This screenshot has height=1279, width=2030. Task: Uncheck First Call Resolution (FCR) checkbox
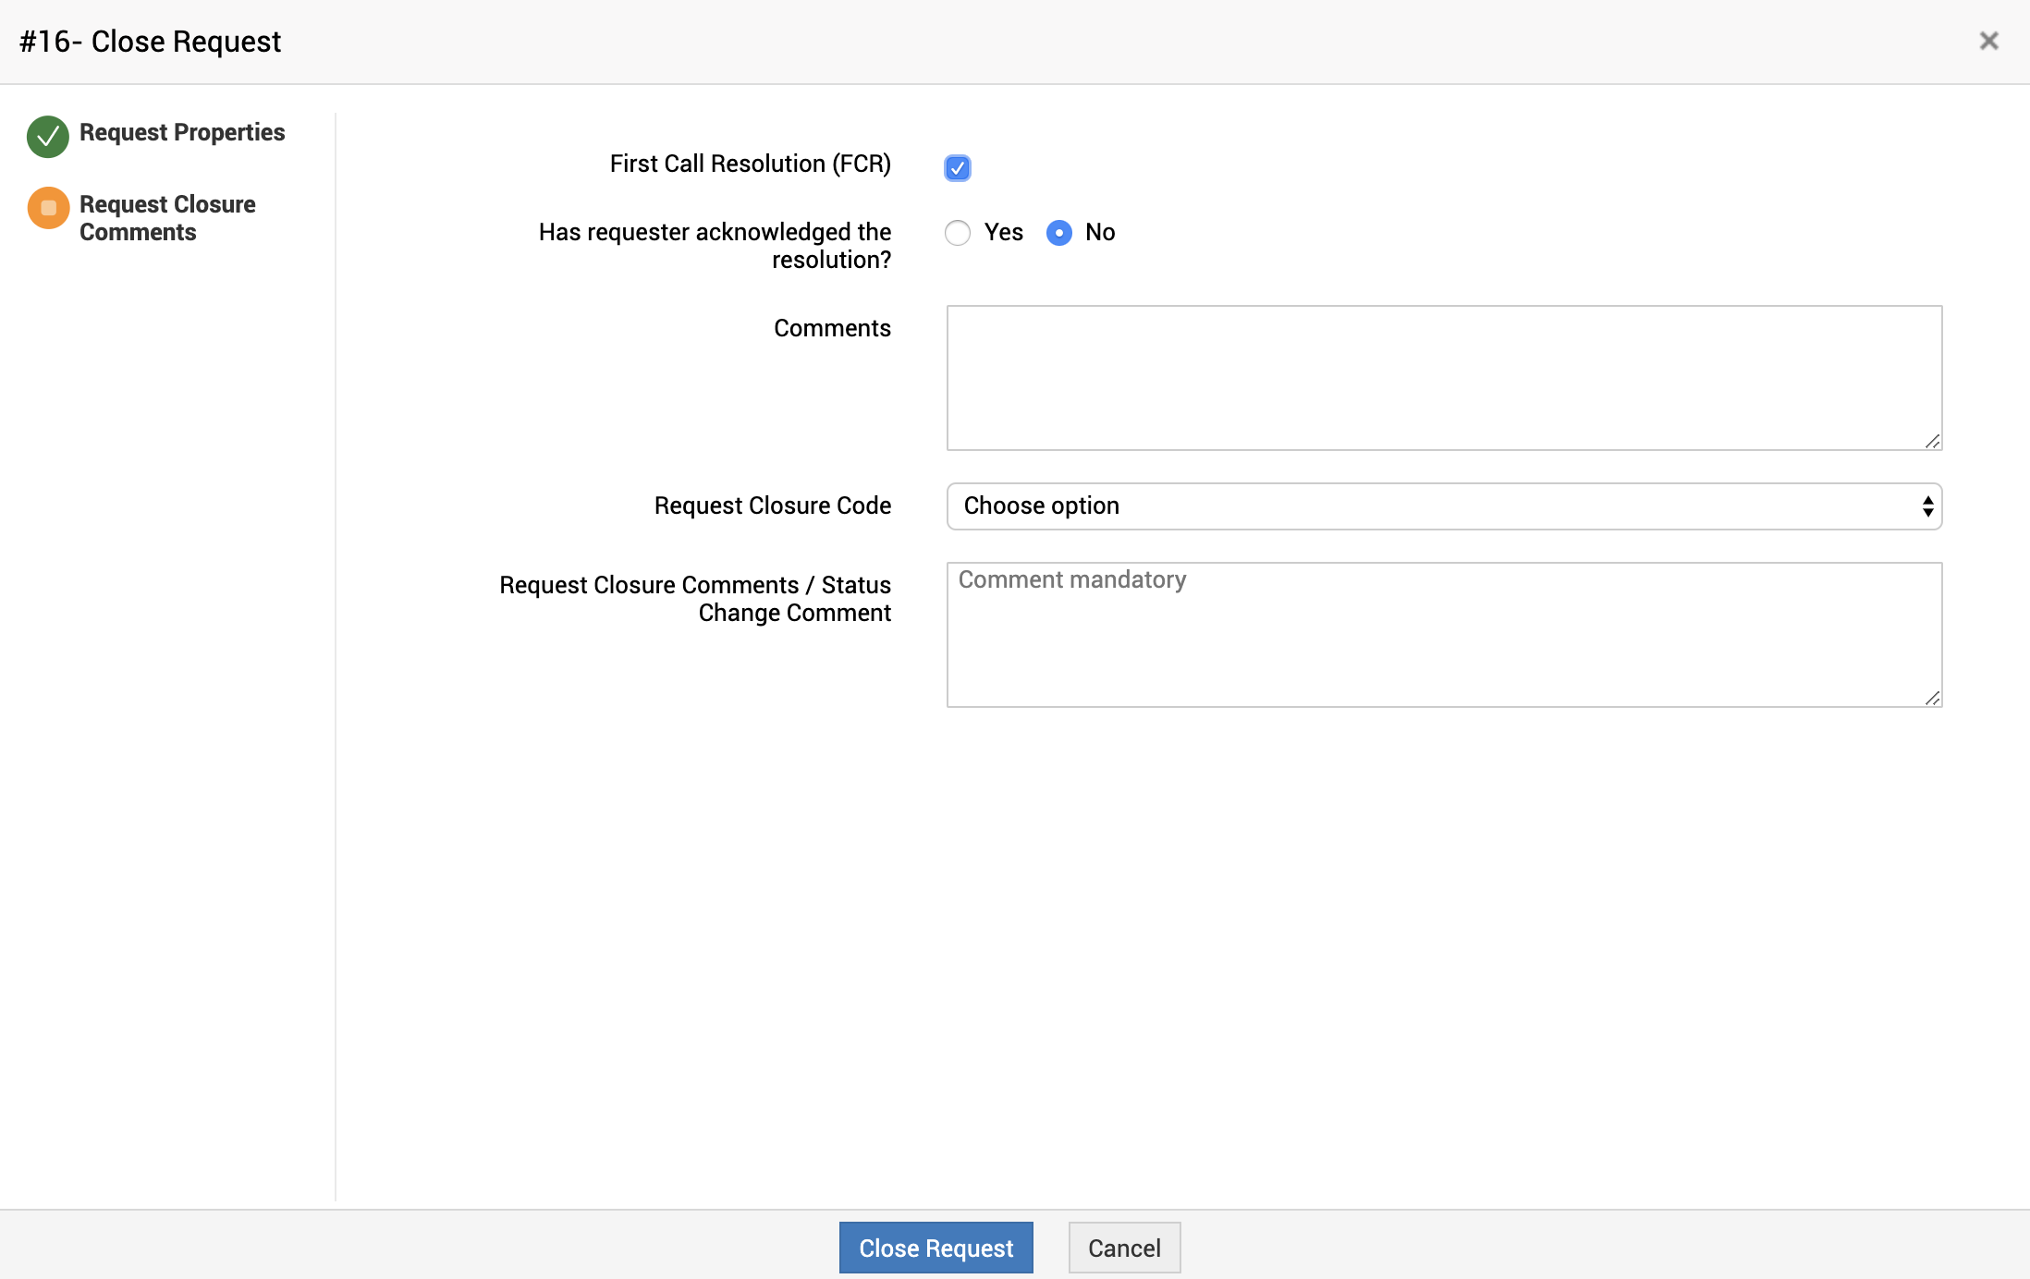coord(958,168)
